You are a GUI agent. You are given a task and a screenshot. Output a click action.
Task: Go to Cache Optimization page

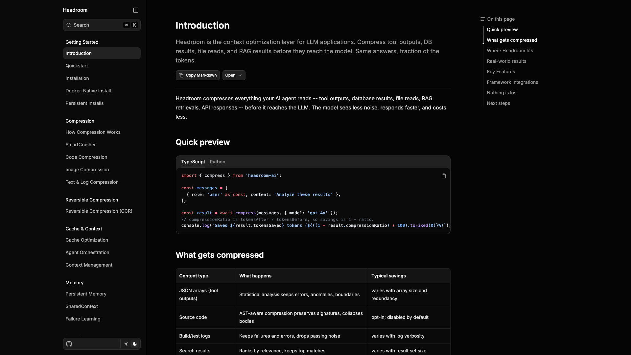coord(102,240)
